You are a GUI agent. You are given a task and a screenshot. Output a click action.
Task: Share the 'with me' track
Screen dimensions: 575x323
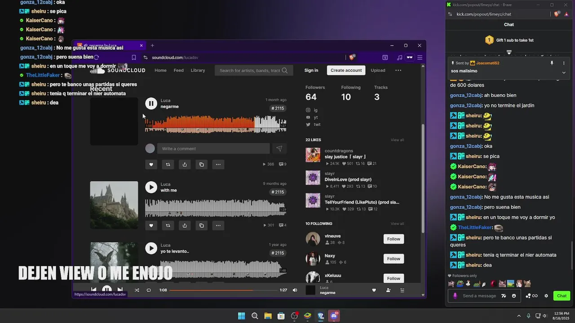click(x=185, y=225)
